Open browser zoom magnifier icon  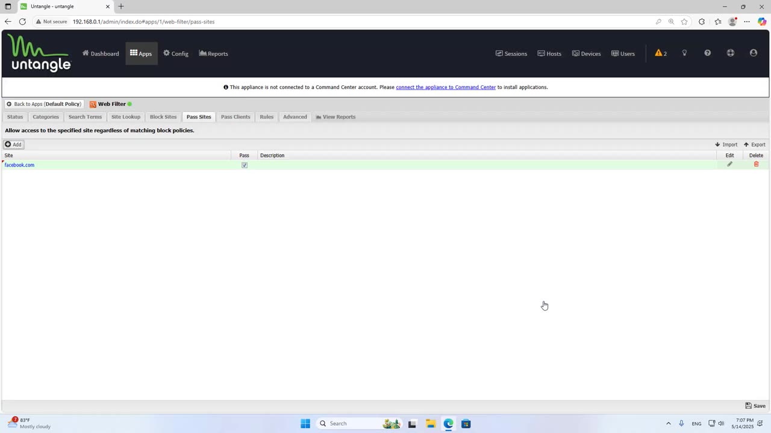pos(671,22)
